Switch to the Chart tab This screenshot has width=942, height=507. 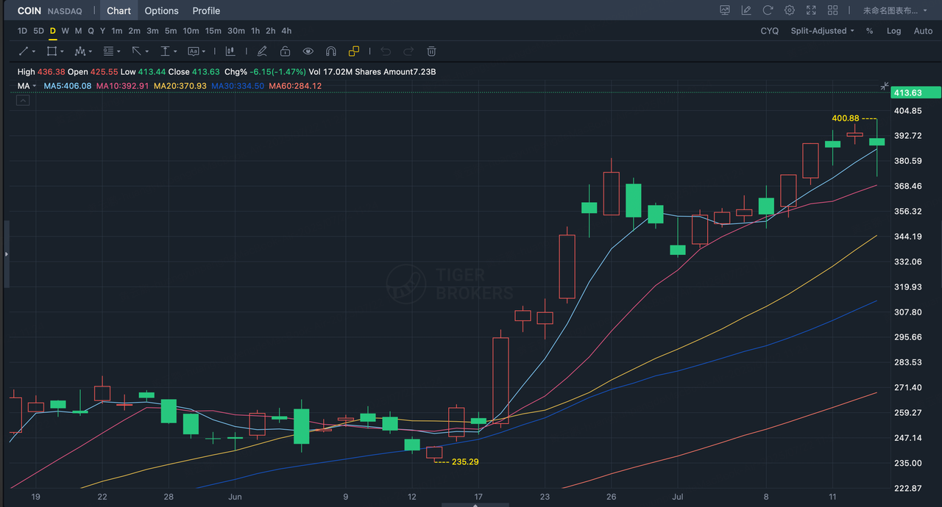[118, 10]
